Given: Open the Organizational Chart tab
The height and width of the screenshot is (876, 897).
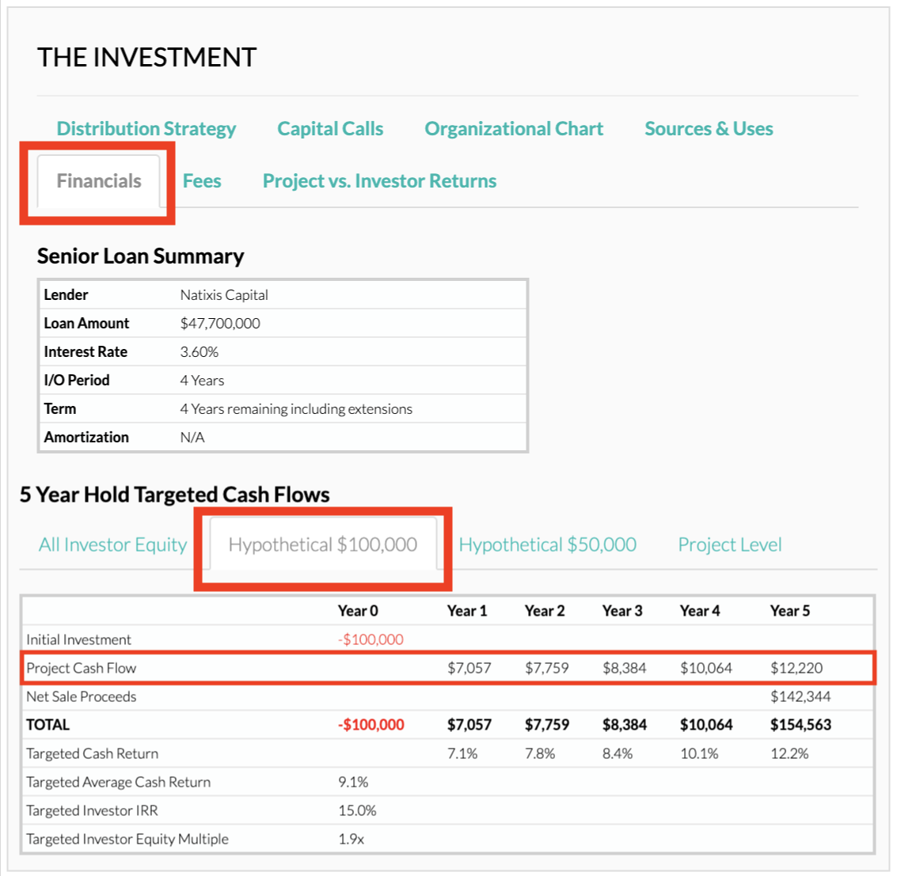Looking at the screenshot, I should pyautogui.click(x=514, y=129).
